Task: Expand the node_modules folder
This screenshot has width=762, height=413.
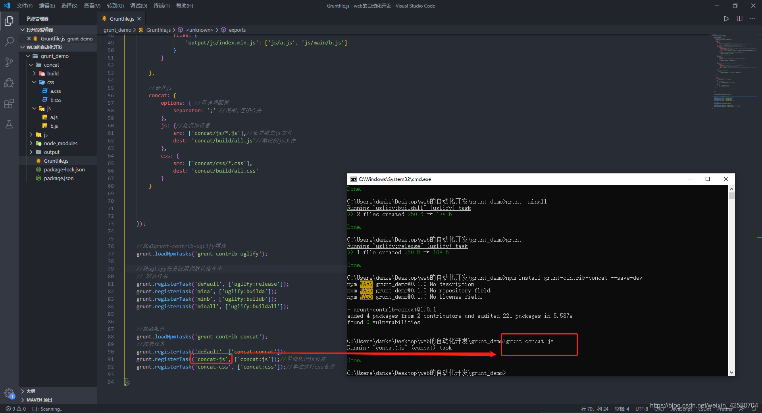Action: 31,143
